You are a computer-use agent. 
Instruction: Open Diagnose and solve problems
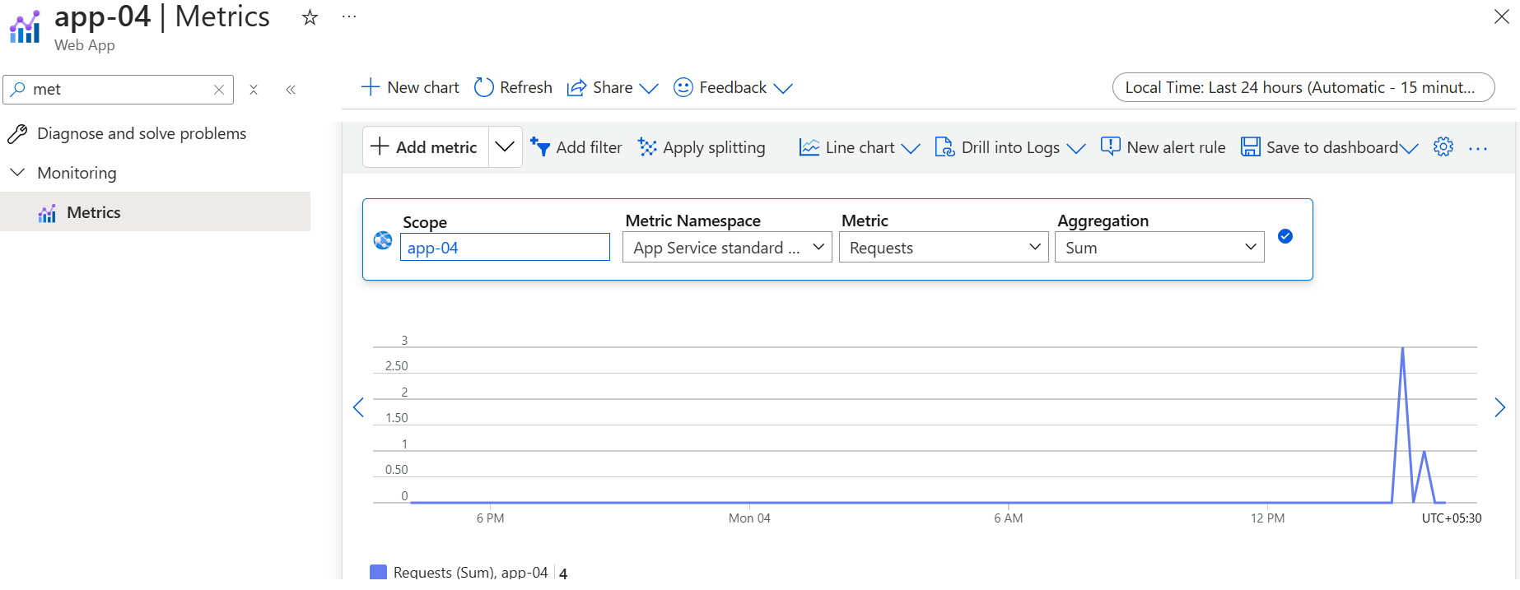point(142,133)
